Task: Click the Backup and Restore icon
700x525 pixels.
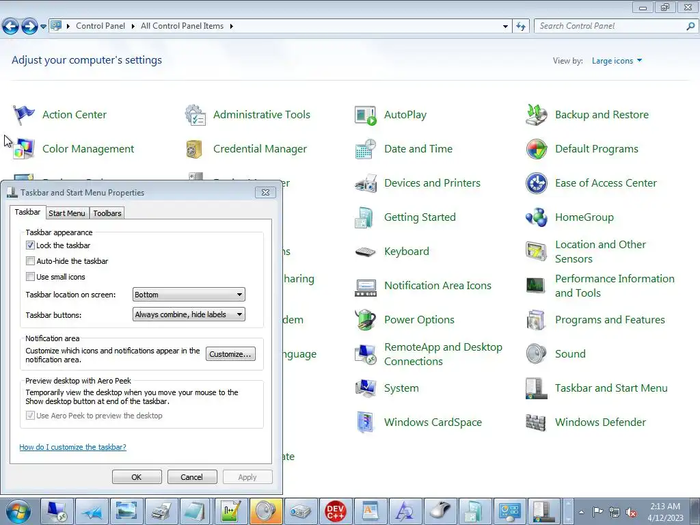Action: [x=536, y=115]
